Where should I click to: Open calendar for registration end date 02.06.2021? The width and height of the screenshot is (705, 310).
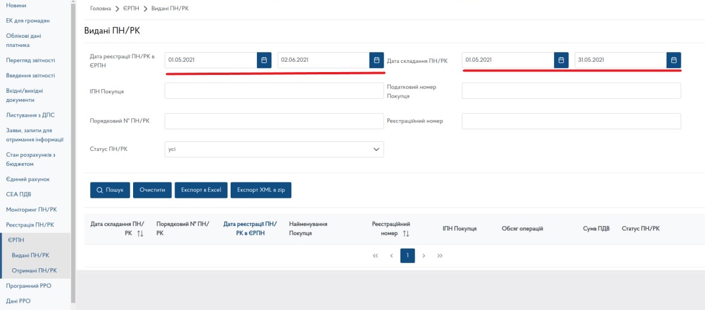tap(377, 60)
